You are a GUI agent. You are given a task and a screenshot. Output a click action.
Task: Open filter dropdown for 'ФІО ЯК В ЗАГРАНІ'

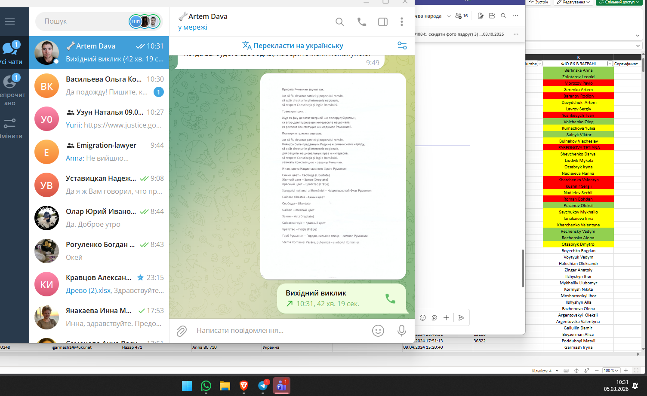[x=610, y=64]
